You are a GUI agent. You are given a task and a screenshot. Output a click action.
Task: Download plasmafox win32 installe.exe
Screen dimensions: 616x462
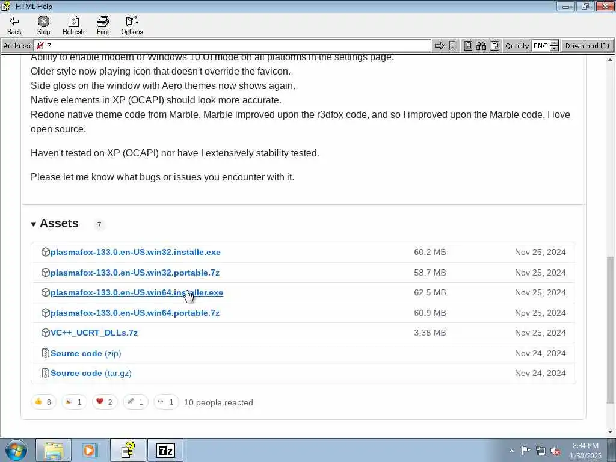point(135,252)
